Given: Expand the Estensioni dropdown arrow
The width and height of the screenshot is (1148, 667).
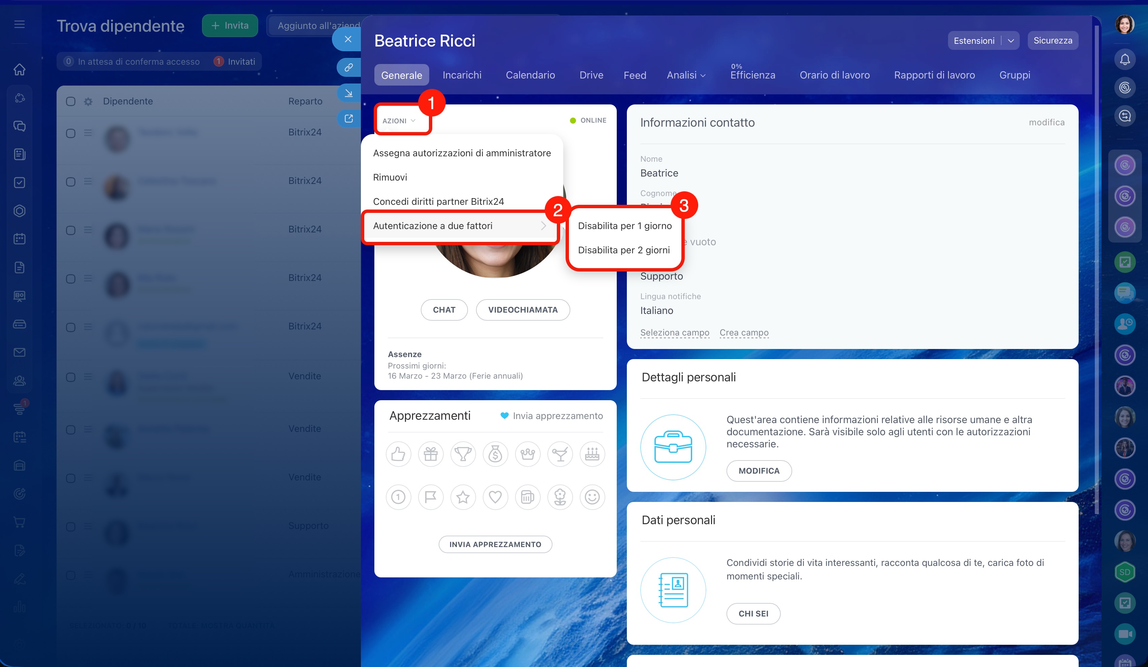Looking at the screenshot, I should coord(1011,40).
